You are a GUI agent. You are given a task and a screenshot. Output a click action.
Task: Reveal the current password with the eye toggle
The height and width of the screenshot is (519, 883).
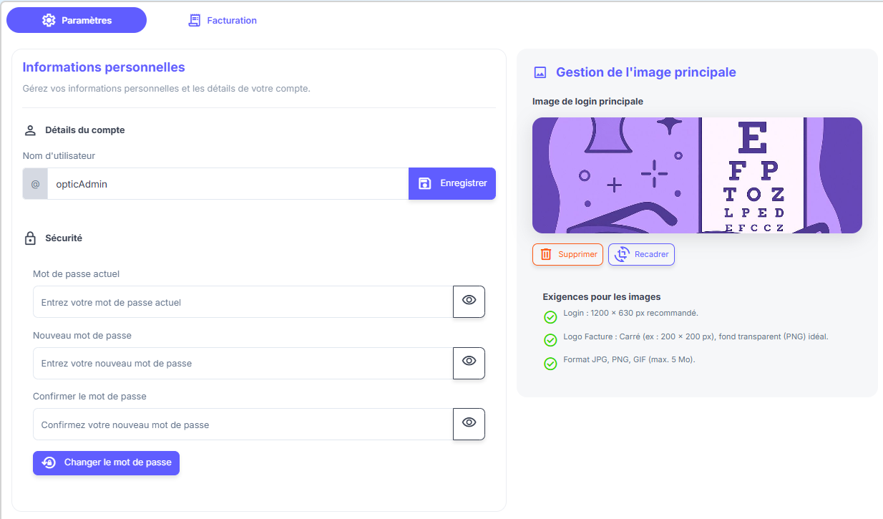pyautogui.click(x=469, y=301)
